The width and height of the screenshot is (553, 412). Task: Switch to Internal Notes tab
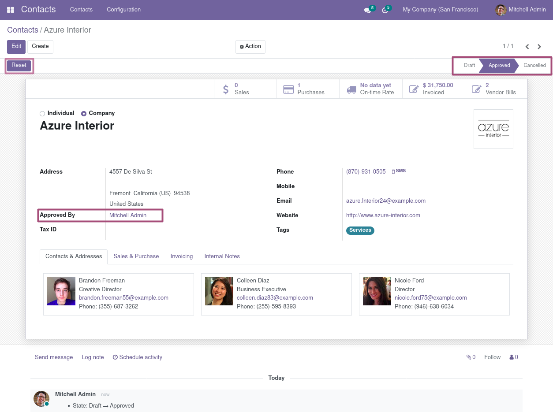(222, 256)
